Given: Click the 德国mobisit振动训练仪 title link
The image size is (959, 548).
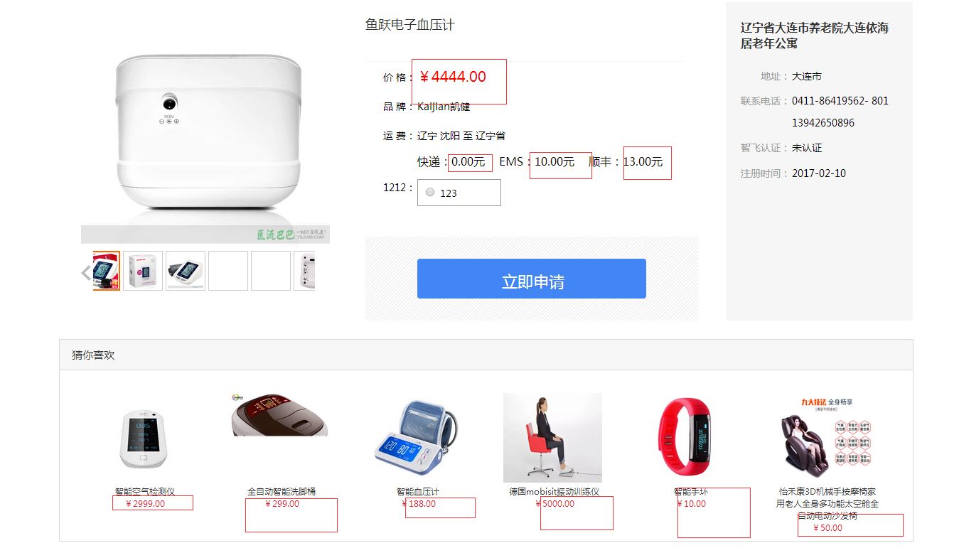Looking at the screenshot, I should (x=554, y=491).
